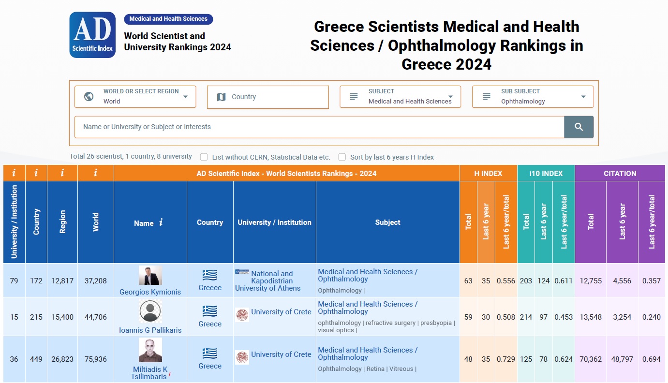
Task: Open Pallikaris Medical and Health Sciences / Ophthalmology link
Action: [368, 308]
